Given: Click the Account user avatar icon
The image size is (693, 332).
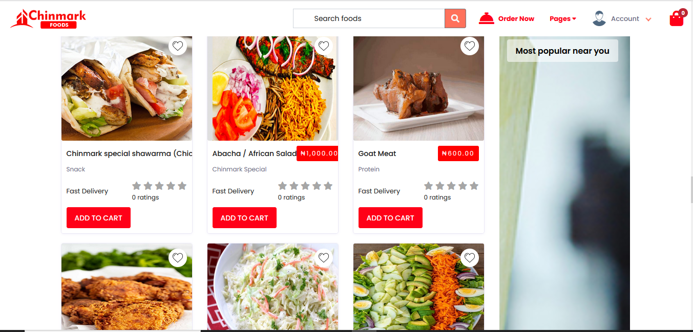Looking at the screenshot, I should pyautogui.click(x=599, y=18).
